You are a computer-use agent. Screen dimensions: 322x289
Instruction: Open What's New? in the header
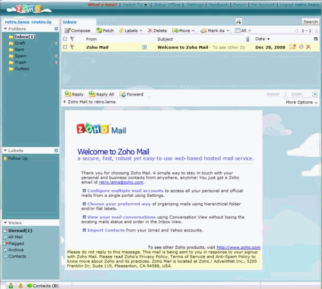[102, 4]
